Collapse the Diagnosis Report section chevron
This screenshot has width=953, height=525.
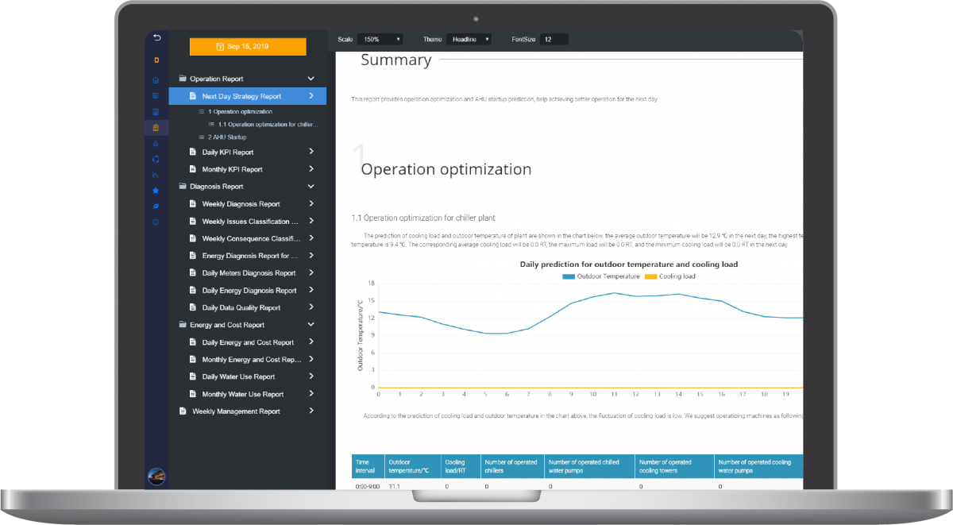311,187
